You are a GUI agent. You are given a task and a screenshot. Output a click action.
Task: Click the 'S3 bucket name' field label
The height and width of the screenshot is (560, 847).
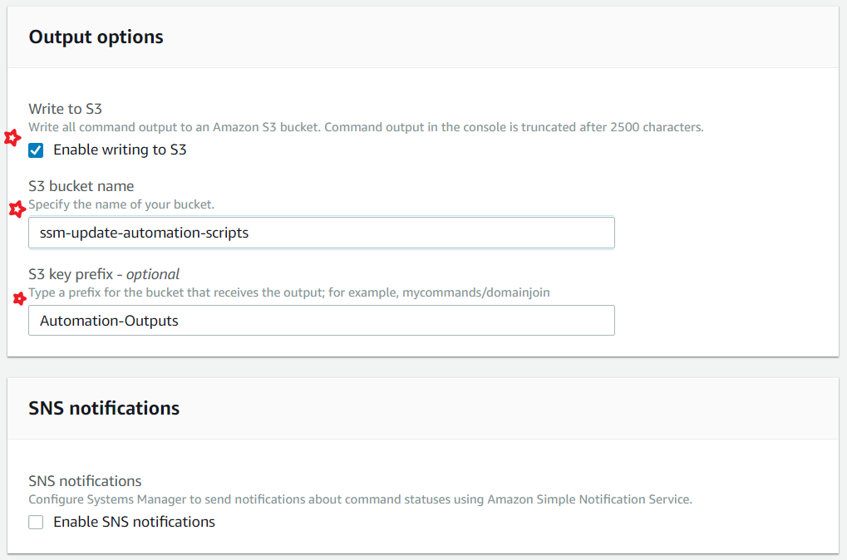coord(81,186)
